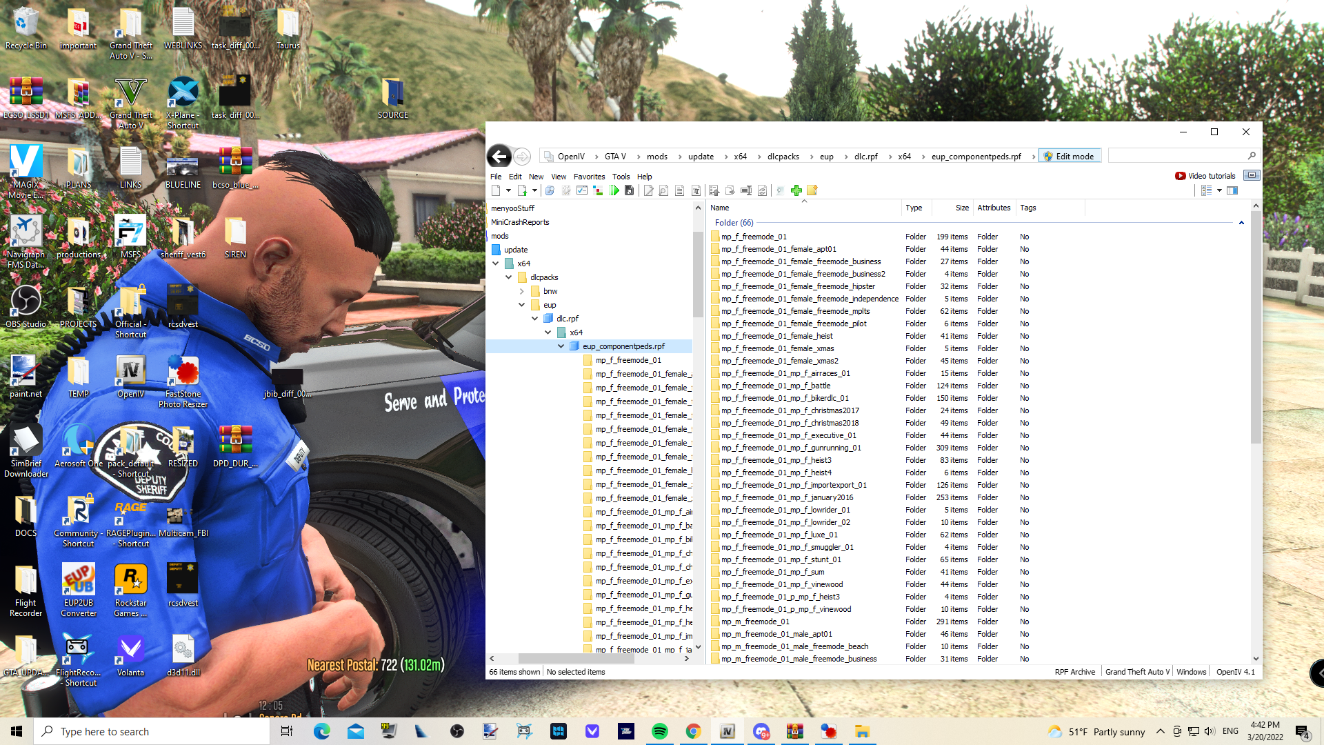Toggle the window mode button beside Video tutorials

1252,175
